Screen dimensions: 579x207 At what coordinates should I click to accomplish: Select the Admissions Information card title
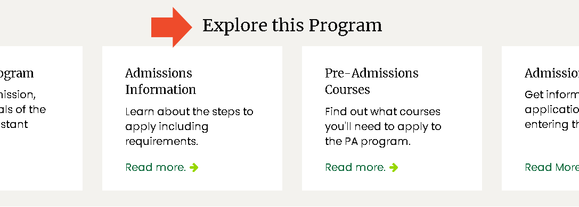[x=161, y=81]
